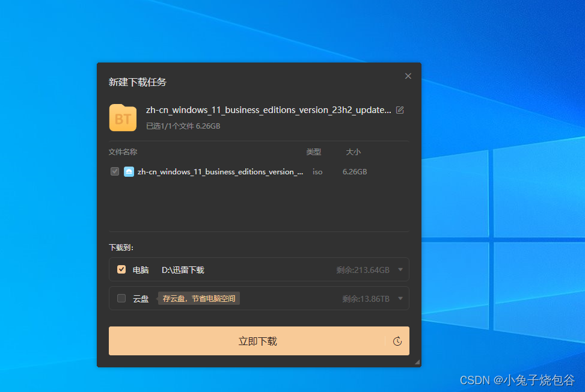Uncheck the zh-cn_windows_11 iso file checkbox
585x392 pixels.
point(115,171)
